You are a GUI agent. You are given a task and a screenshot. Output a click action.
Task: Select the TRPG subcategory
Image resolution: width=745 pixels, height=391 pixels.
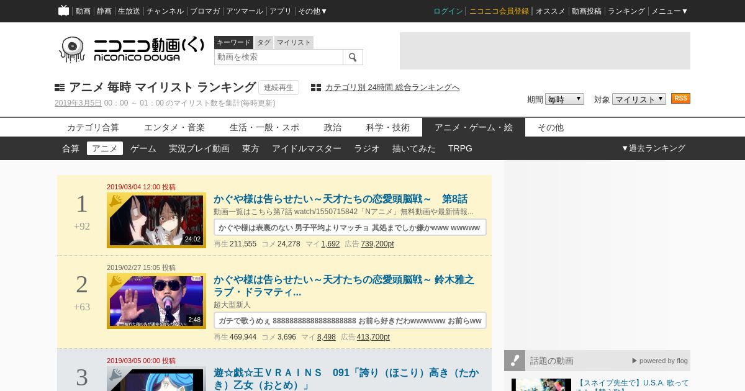460,148
